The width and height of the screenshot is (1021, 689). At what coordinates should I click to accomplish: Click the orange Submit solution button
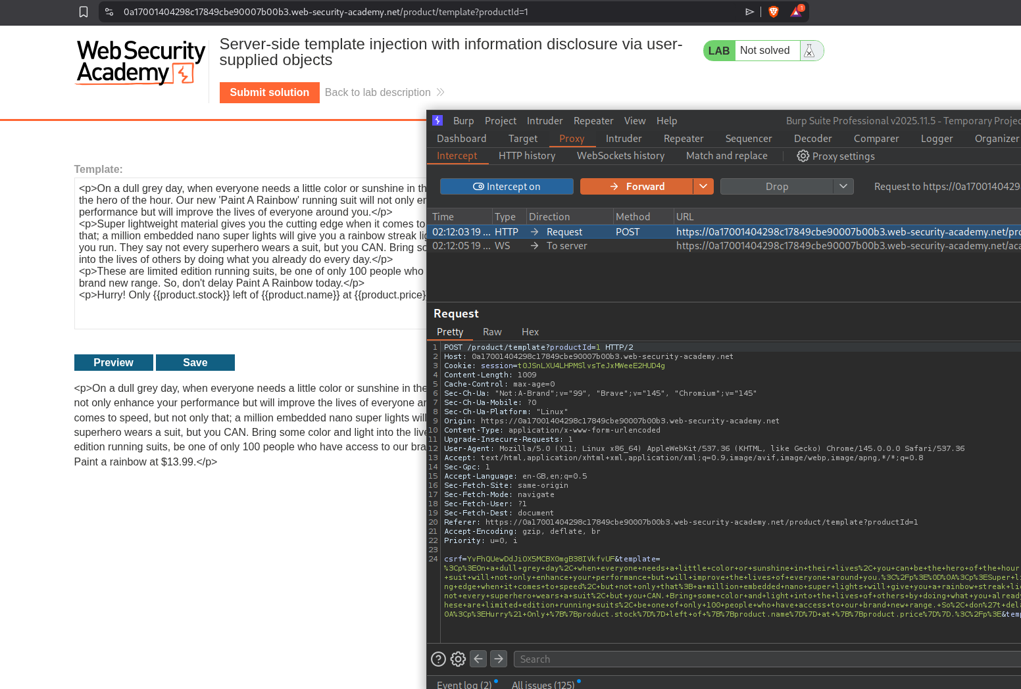click(x=269, y=93)
